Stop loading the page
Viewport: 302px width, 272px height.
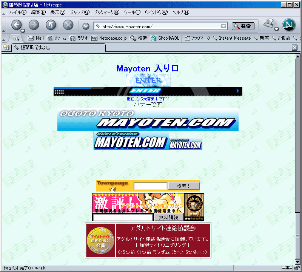coord(68,25)
